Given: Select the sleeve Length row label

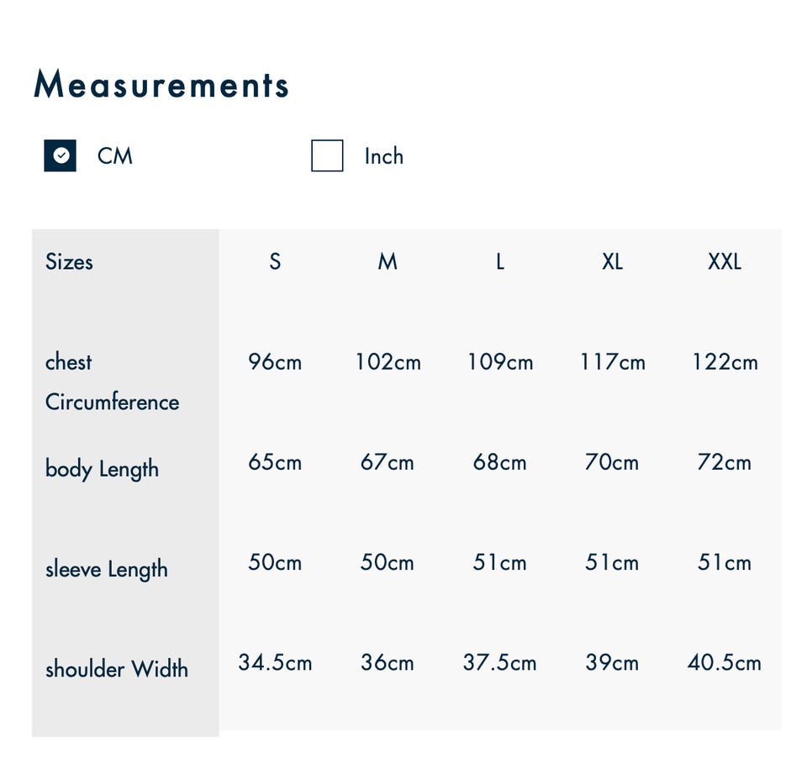Looking at the screenshot, I should click(107, 569).
